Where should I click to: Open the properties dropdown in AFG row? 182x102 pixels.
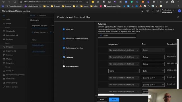pos(124,64)
